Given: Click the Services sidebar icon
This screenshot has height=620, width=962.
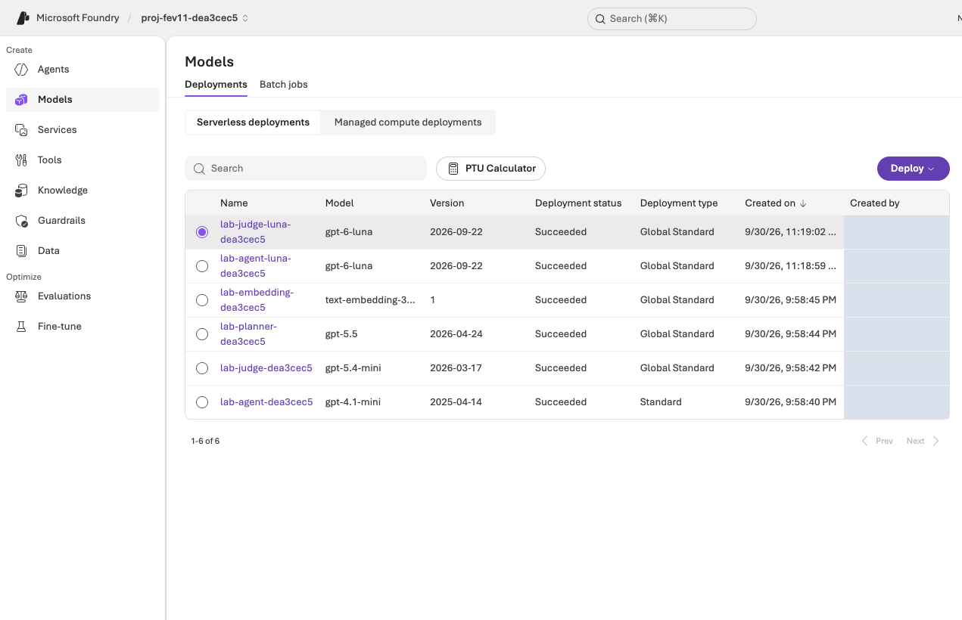Looking at the screenshot, I should click(x=21, y=130).
